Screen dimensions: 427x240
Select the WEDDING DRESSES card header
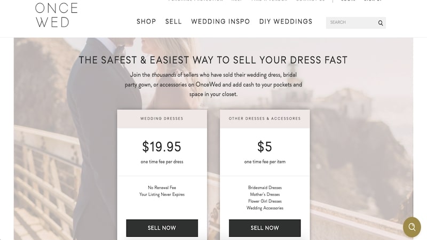[x=162, y=118]
